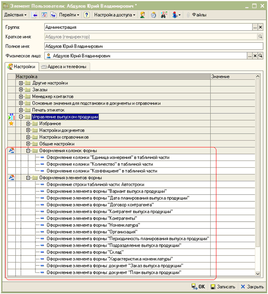
Task: Open the Файлы attachments button
Action: point(197,15)
